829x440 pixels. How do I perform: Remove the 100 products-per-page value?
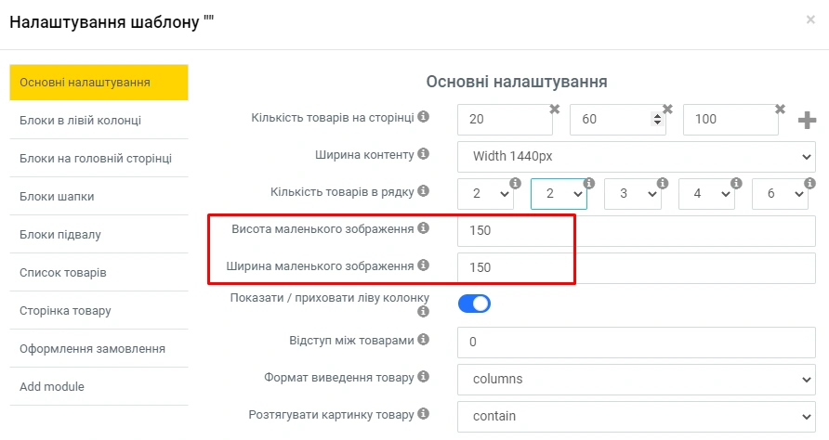782,109
